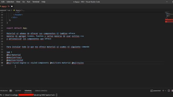Click the 'Material ui ademas' text line
Image resolution: width=173 pixels, height=97 pixels.
(x=41, y=33)
